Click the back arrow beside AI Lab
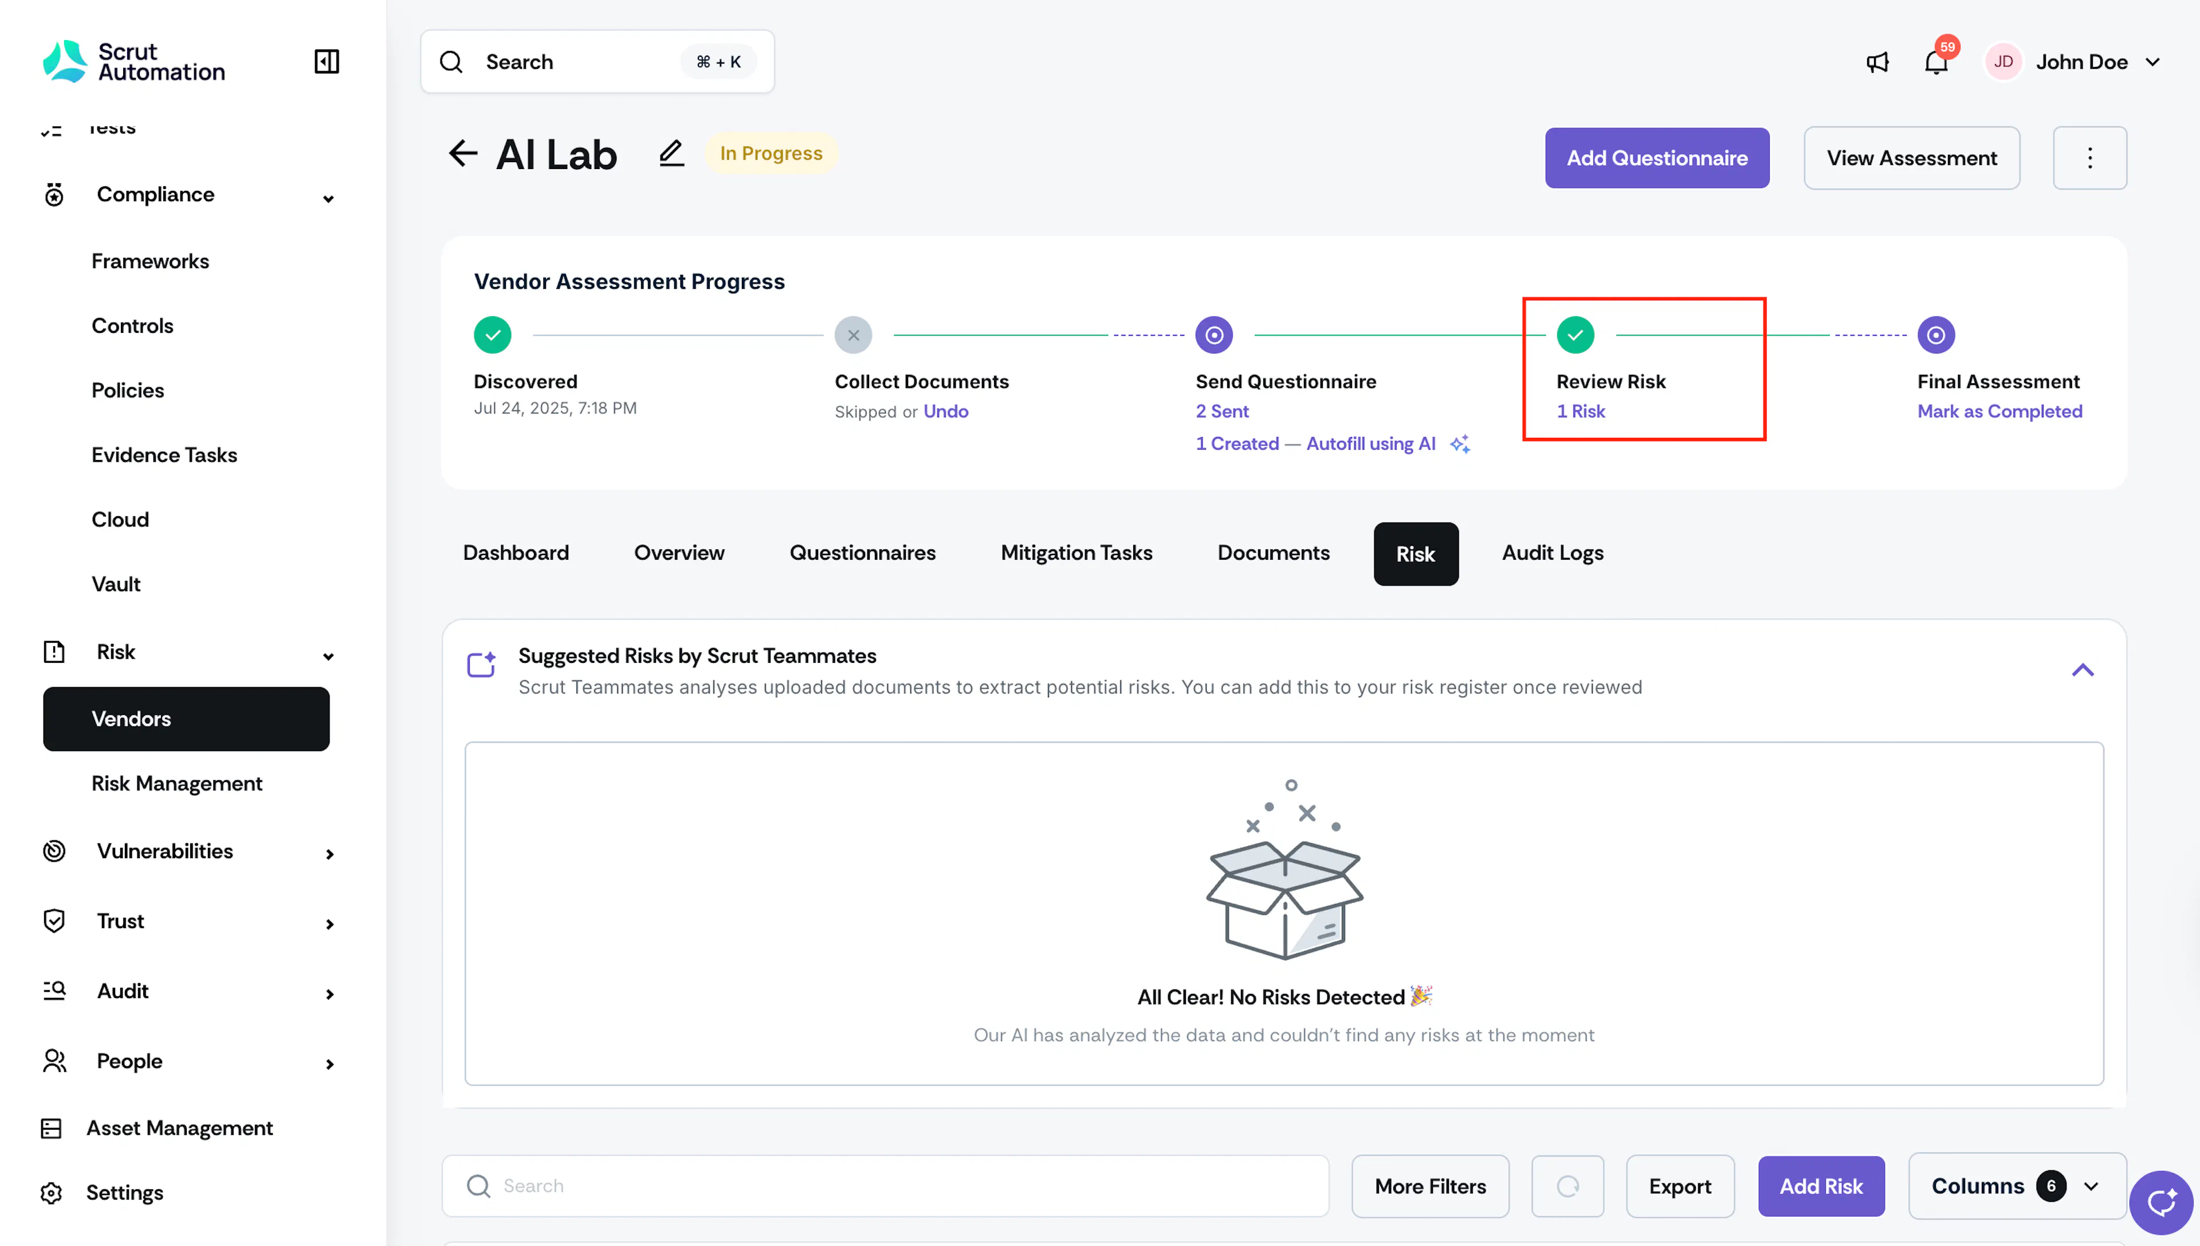 [x=463, y=154]
